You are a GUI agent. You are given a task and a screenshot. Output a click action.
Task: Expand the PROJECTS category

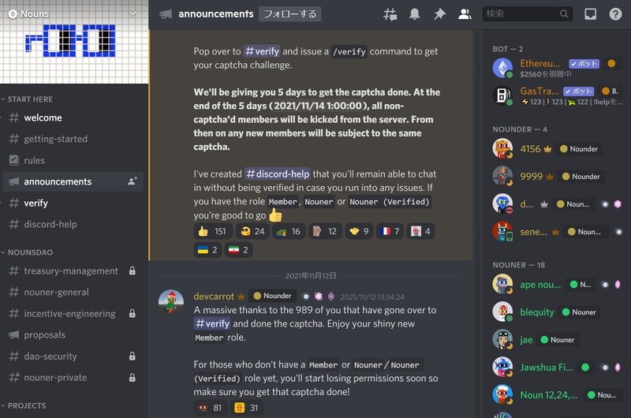24,405
